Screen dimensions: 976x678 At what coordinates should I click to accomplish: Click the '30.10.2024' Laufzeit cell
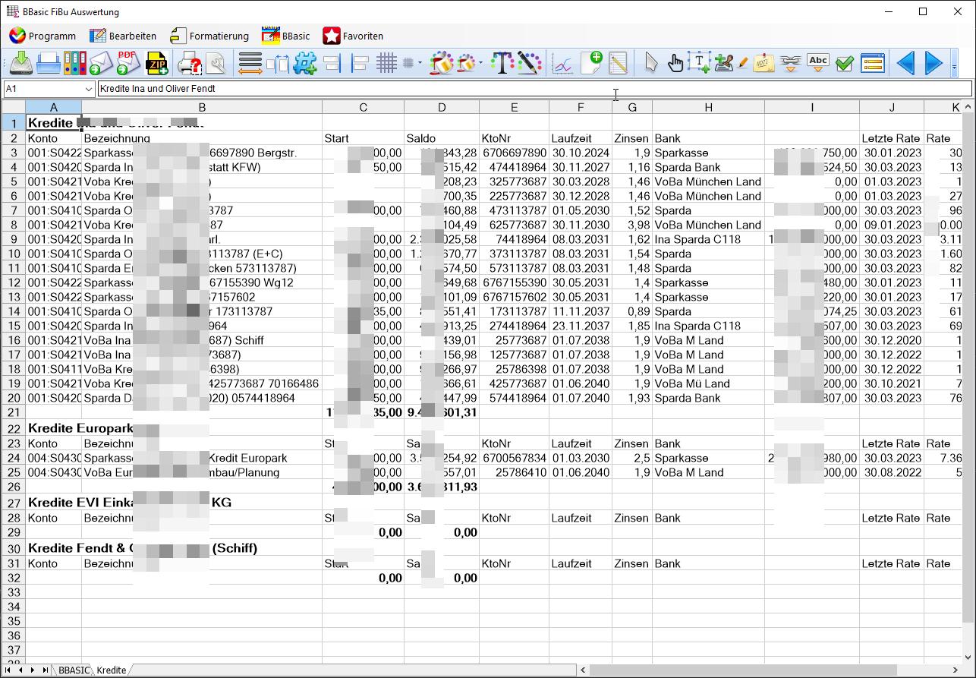point(580,153)
